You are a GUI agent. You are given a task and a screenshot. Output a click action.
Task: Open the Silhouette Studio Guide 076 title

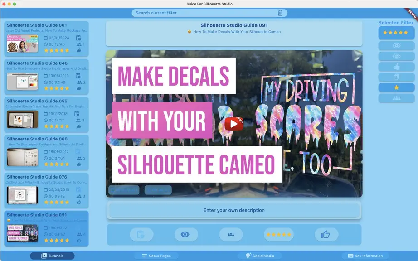[37, 177]
